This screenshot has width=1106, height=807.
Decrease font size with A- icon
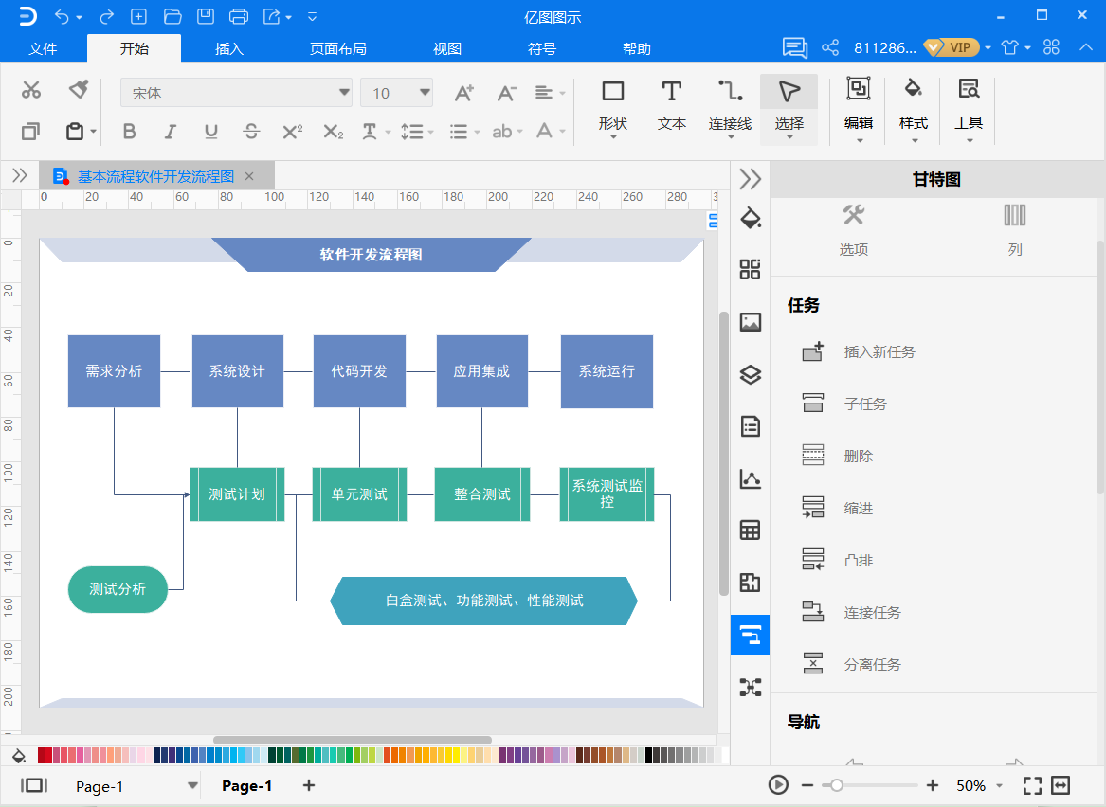[506, 93]
